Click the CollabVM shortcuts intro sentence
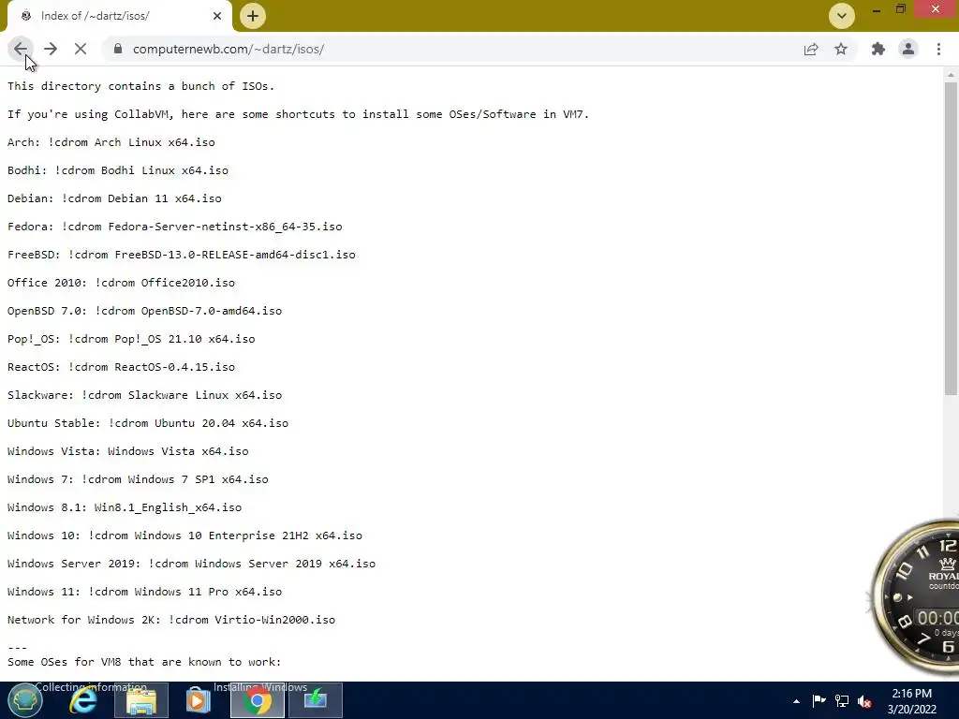Image resolution: width=959 pixels, height=719 pixels. point(299,114)
